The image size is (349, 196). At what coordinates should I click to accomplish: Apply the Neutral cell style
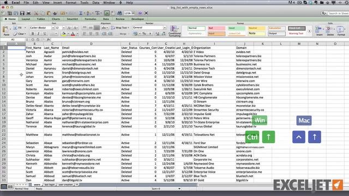pos(256,28)
